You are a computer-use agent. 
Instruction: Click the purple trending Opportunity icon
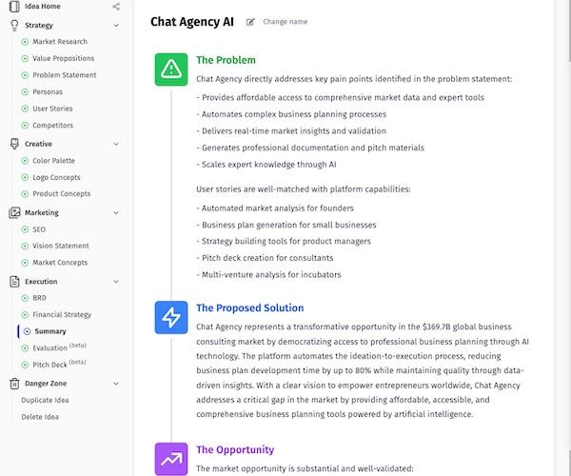[x=171, y=459]
